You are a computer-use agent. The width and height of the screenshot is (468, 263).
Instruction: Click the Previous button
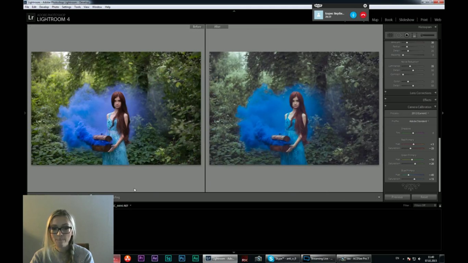(397, 197)
